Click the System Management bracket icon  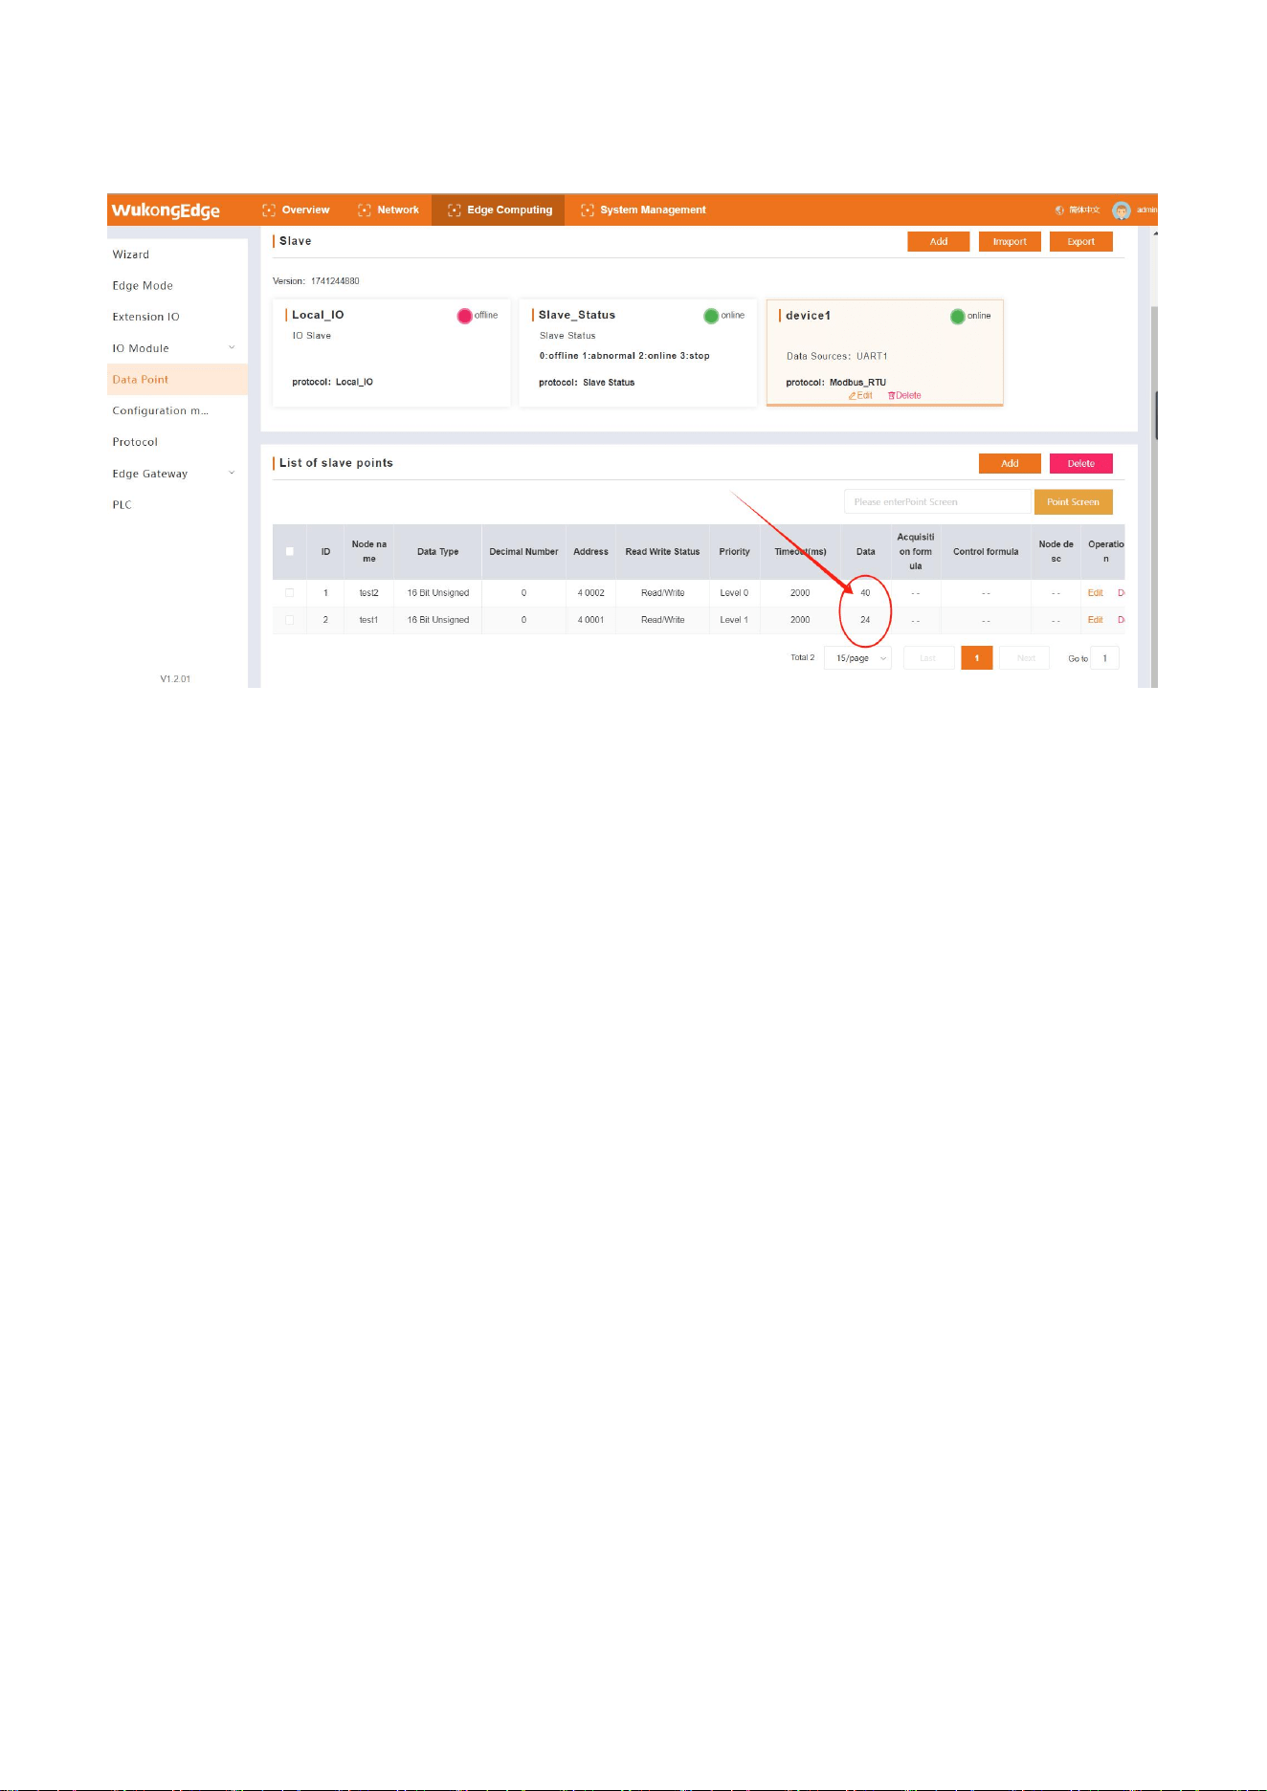pos(588,210)
